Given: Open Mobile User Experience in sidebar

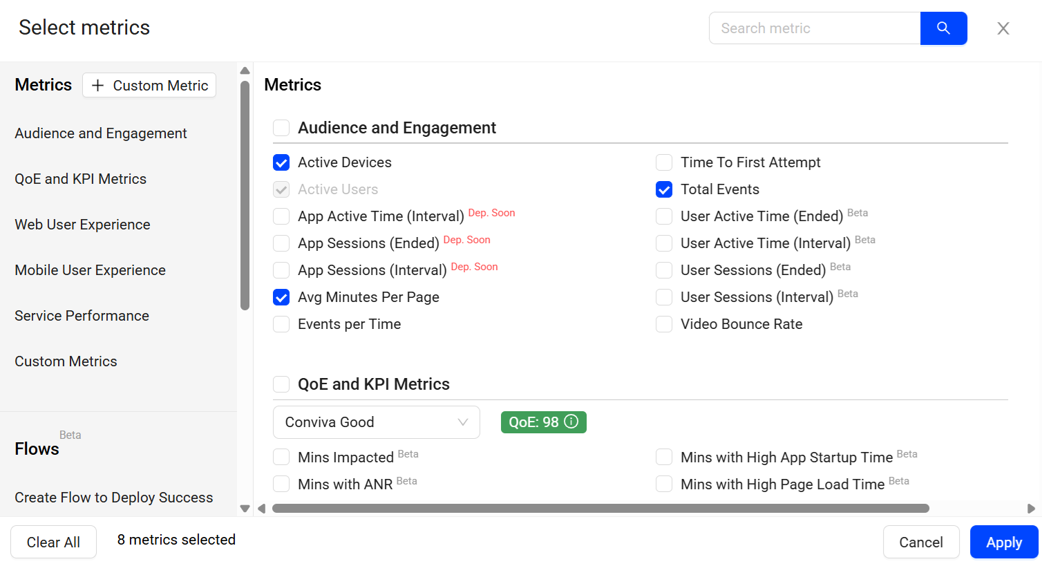Looking at the screenshot, I should point(90,270).
